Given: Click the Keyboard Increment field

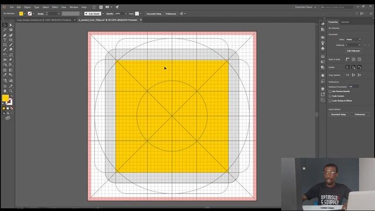Looking at the screenshot, I should tap(353, 87).
